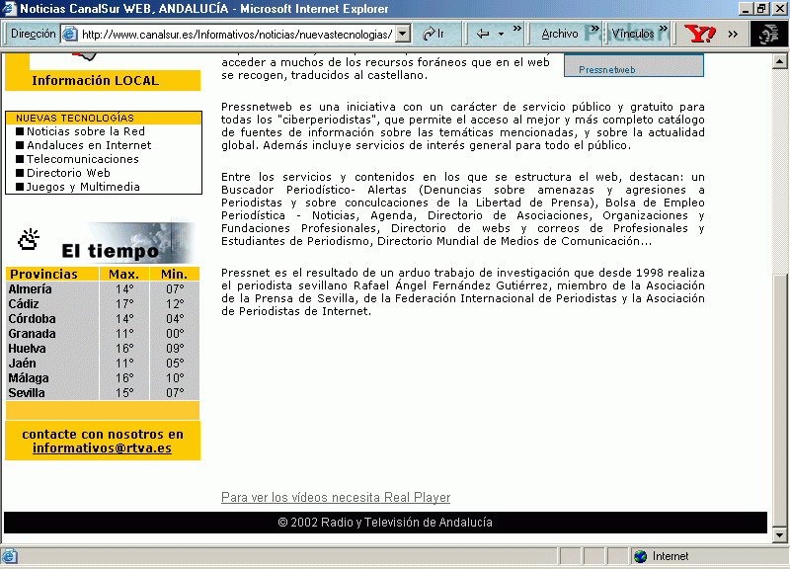
Task: Click the Jaén province name
Action: 22,364
